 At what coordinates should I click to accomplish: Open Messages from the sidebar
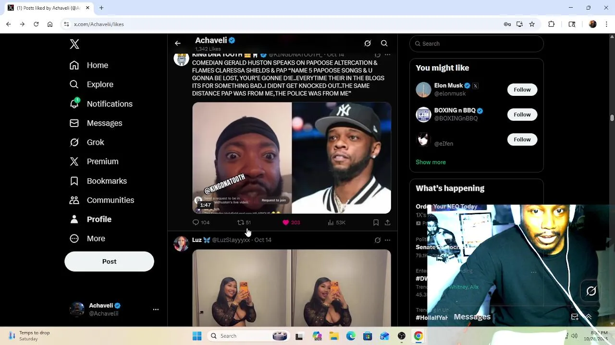(x=96, y=123)
